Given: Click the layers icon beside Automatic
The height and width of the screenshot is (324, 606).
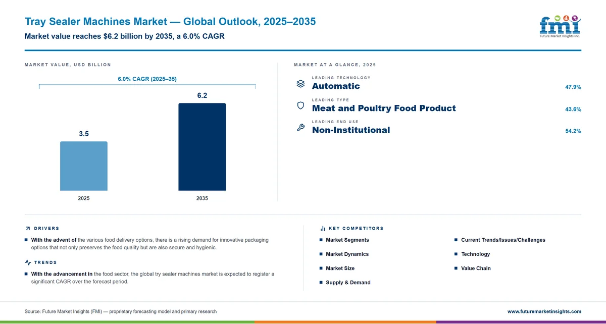Looking at the screenshot, I should click(300, 83).
